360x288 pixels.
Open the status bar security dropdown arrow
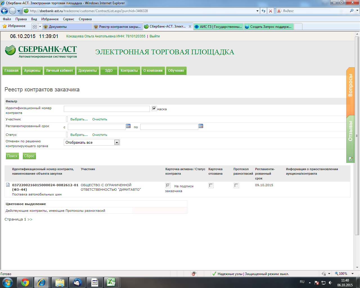[x=329, y=274]
